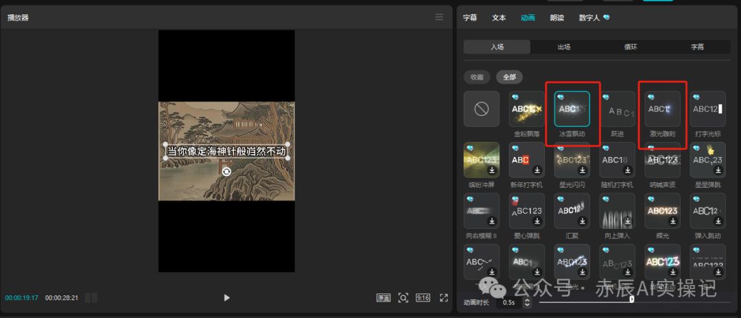Image resolution: width=741 pixels, height=318 pixels.
Task: Download the 星光闪闪 animation via its arrow icon
Action: pos(583,171)
